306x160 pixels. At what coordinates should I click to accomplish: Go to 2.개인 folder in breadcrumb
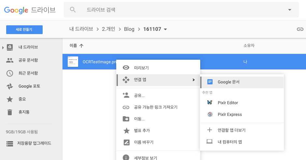click(x=108, y=29)
